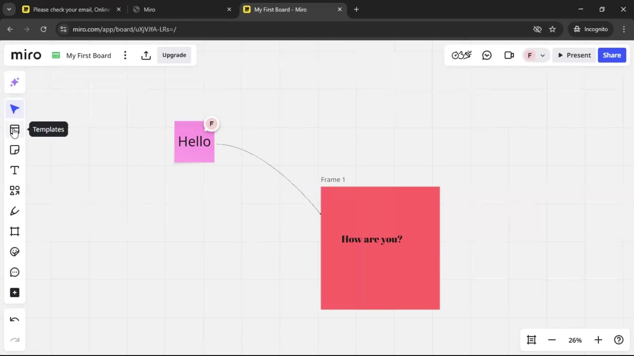Click the 26% zoom level
Image resolution: width=634 pixels, height=356 pixels.
(575, 340)
